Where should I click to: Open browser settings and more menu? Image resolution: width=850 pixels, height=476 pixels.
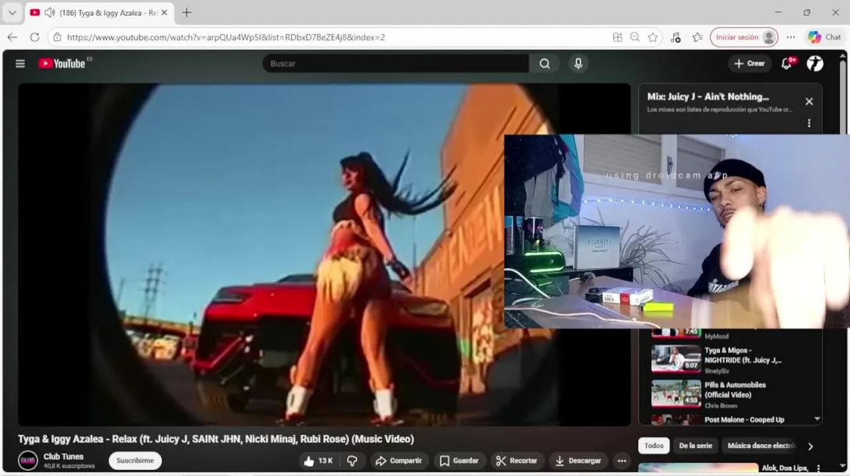[790, 37]
